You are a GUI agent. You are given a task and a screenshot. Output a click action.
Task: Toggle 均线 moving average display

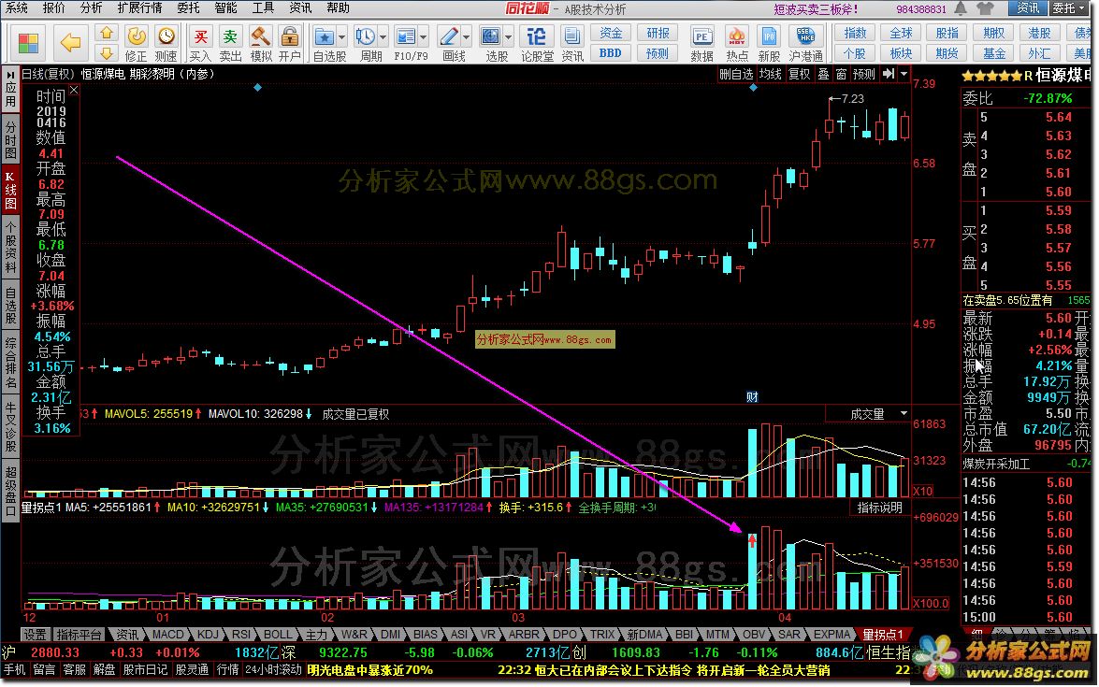(x=770, y=74)
